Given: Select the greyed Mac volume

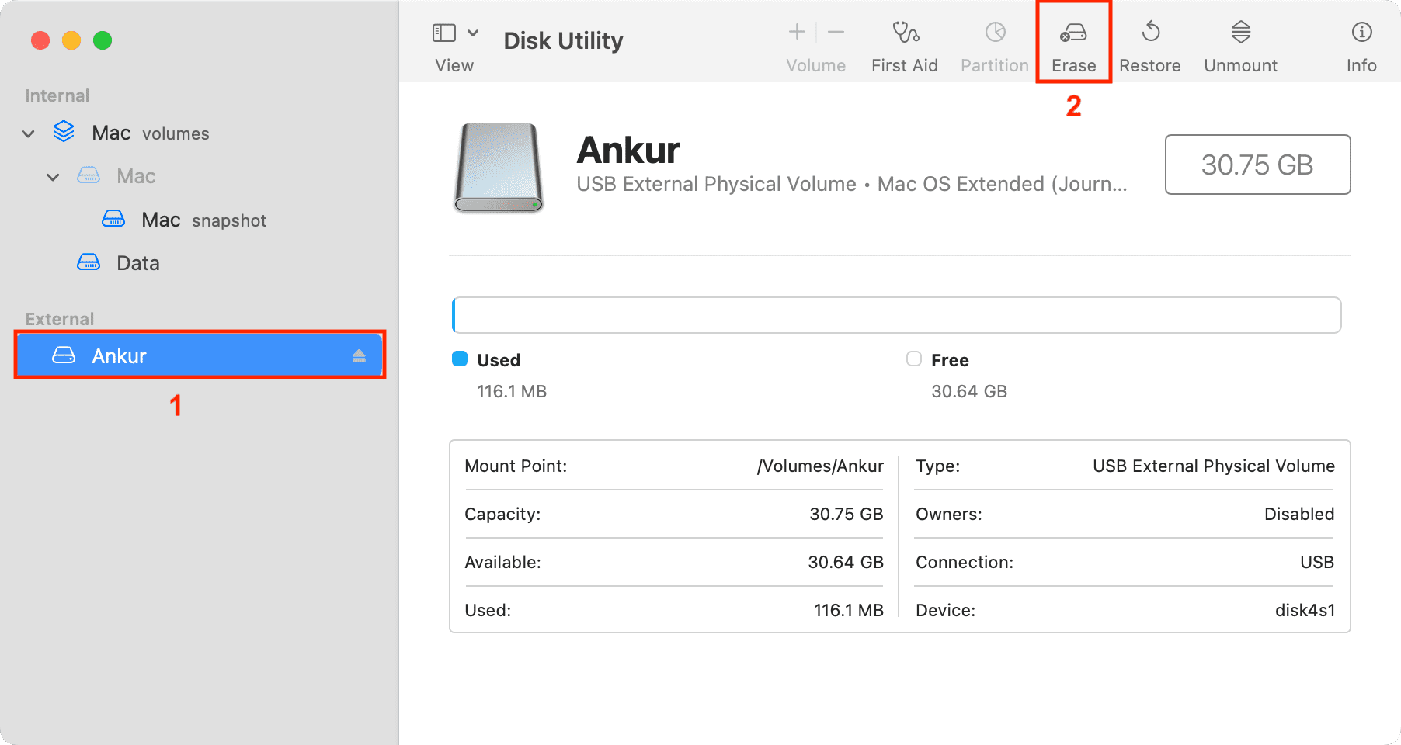Looking at the screenshot, I should click(136, 176).
